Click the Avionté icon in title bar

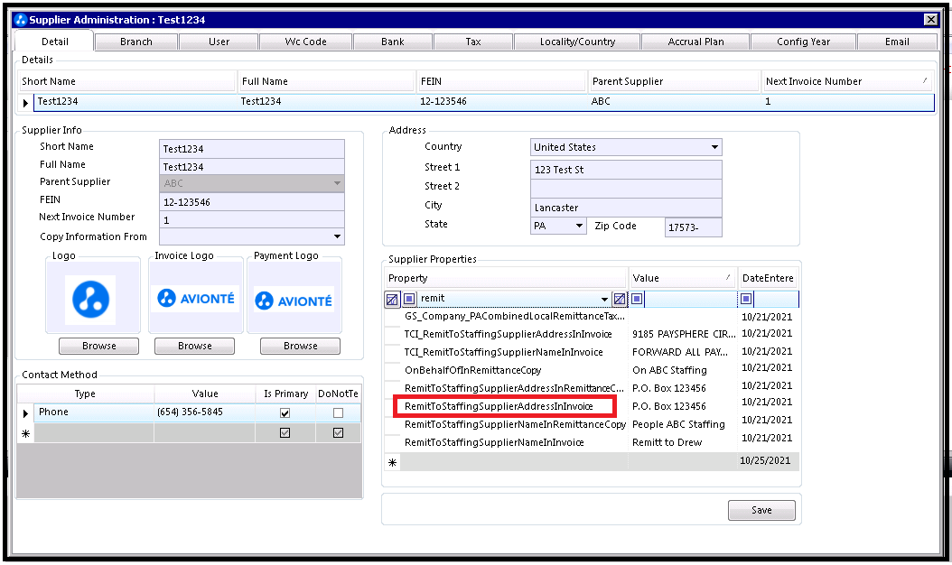(x=21, y=20)
